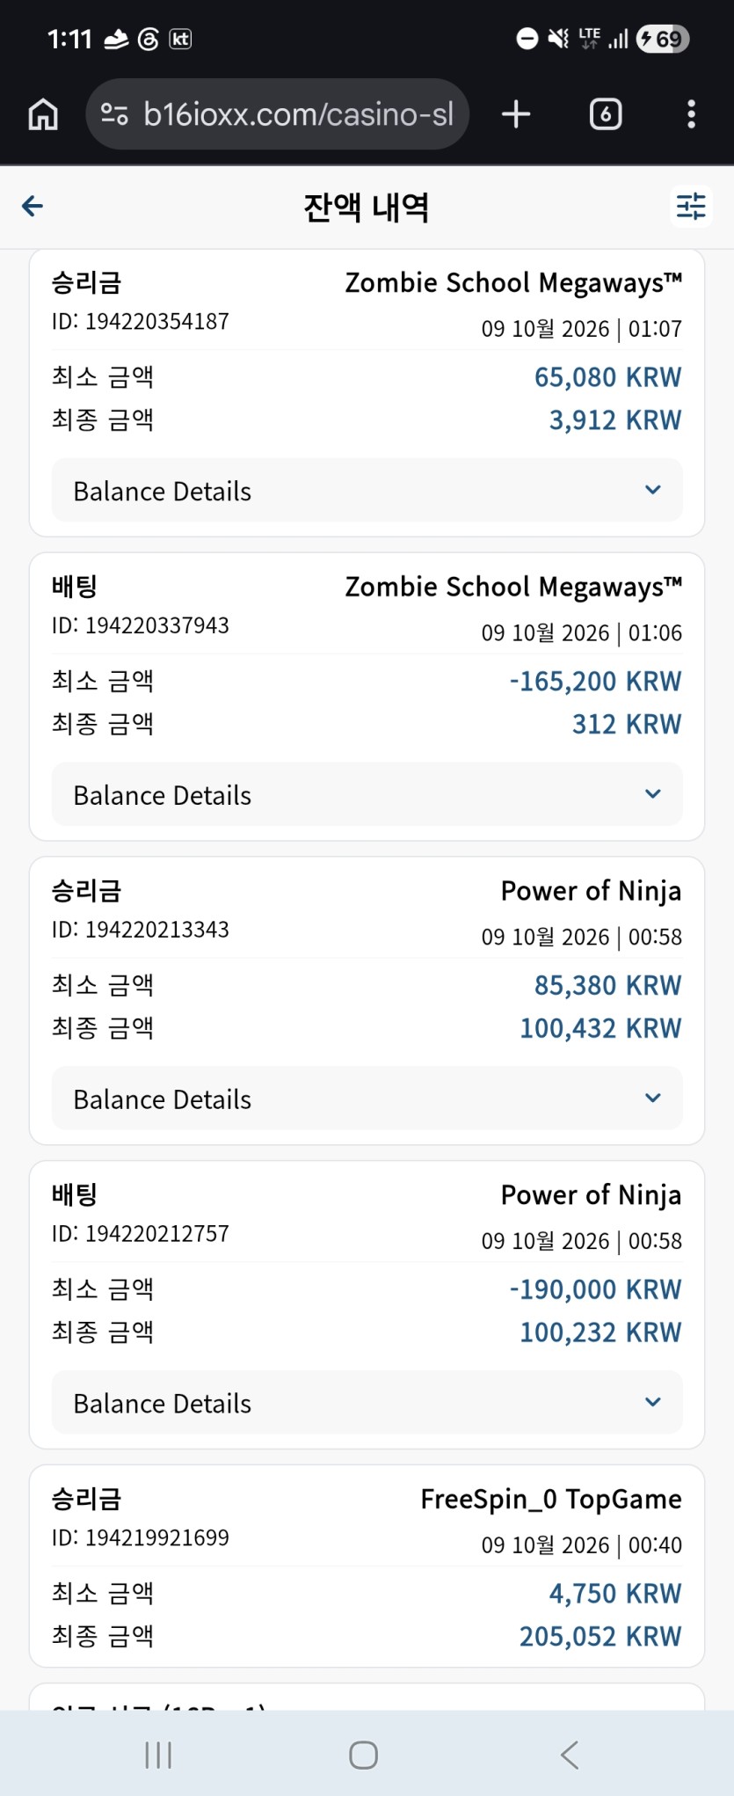Image resolution: width=734 pixels, height=1796 pixels.
Task: Select the Power of Ninja 승리금 title
Action: coord(591,891)
